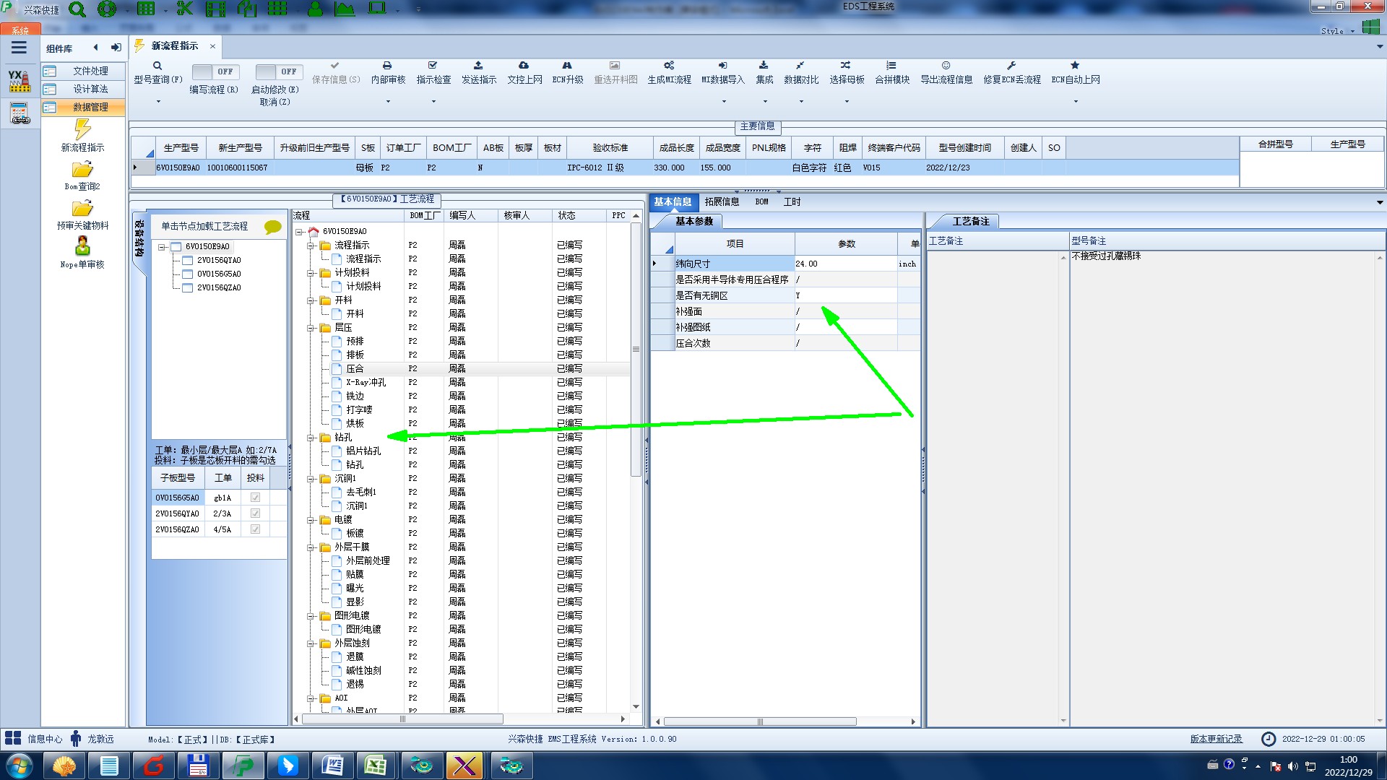Click the 文控上网 cloud icon
Screen dimensions: 1387x780
coord(524,66)
